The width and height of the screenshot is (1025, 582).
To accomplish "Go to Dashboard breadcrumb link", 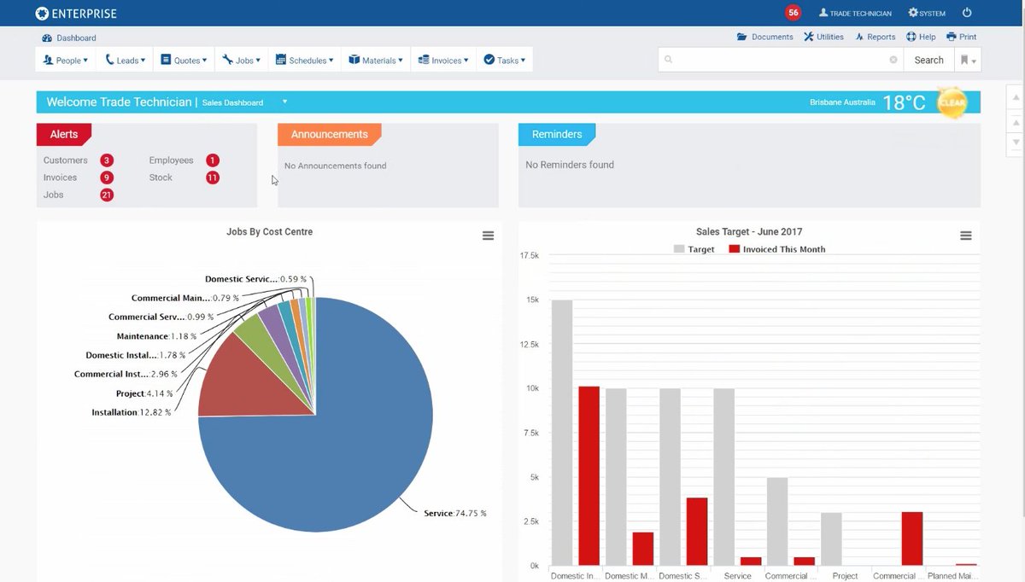I will click(69, 38).
